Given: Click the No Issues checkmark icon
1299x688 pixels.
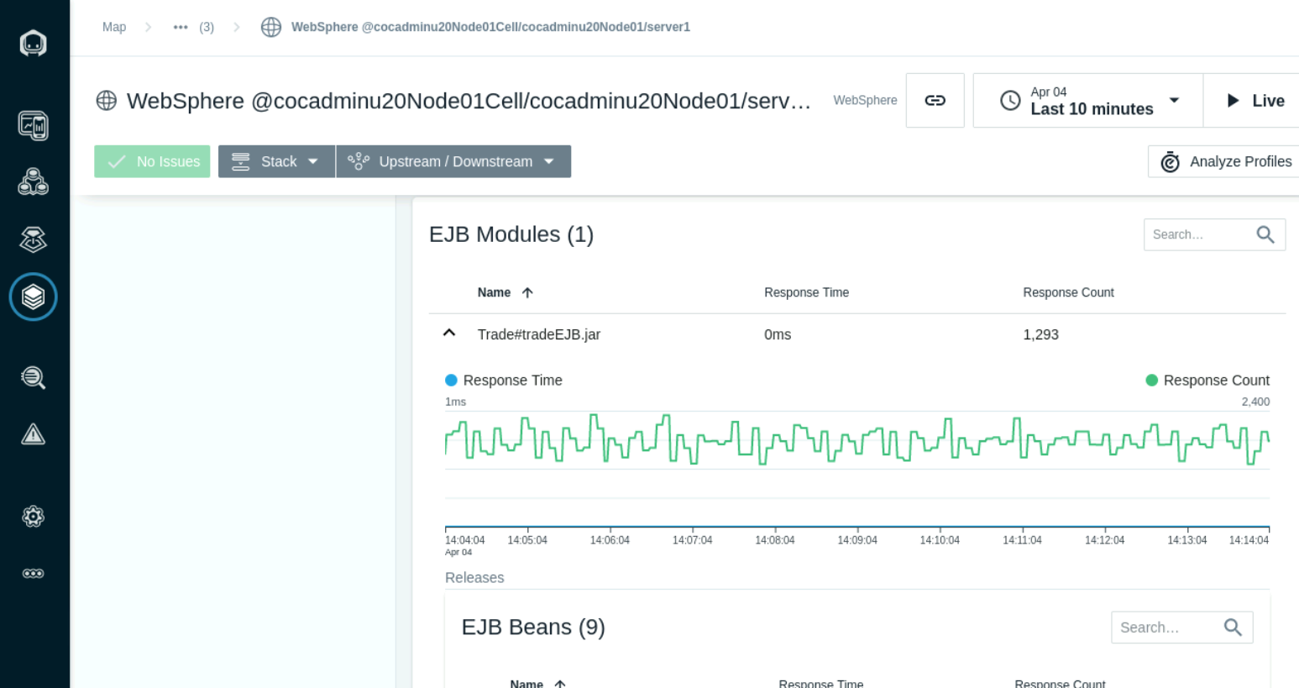Looking at the screenshot, I should [x=117, y=161].
